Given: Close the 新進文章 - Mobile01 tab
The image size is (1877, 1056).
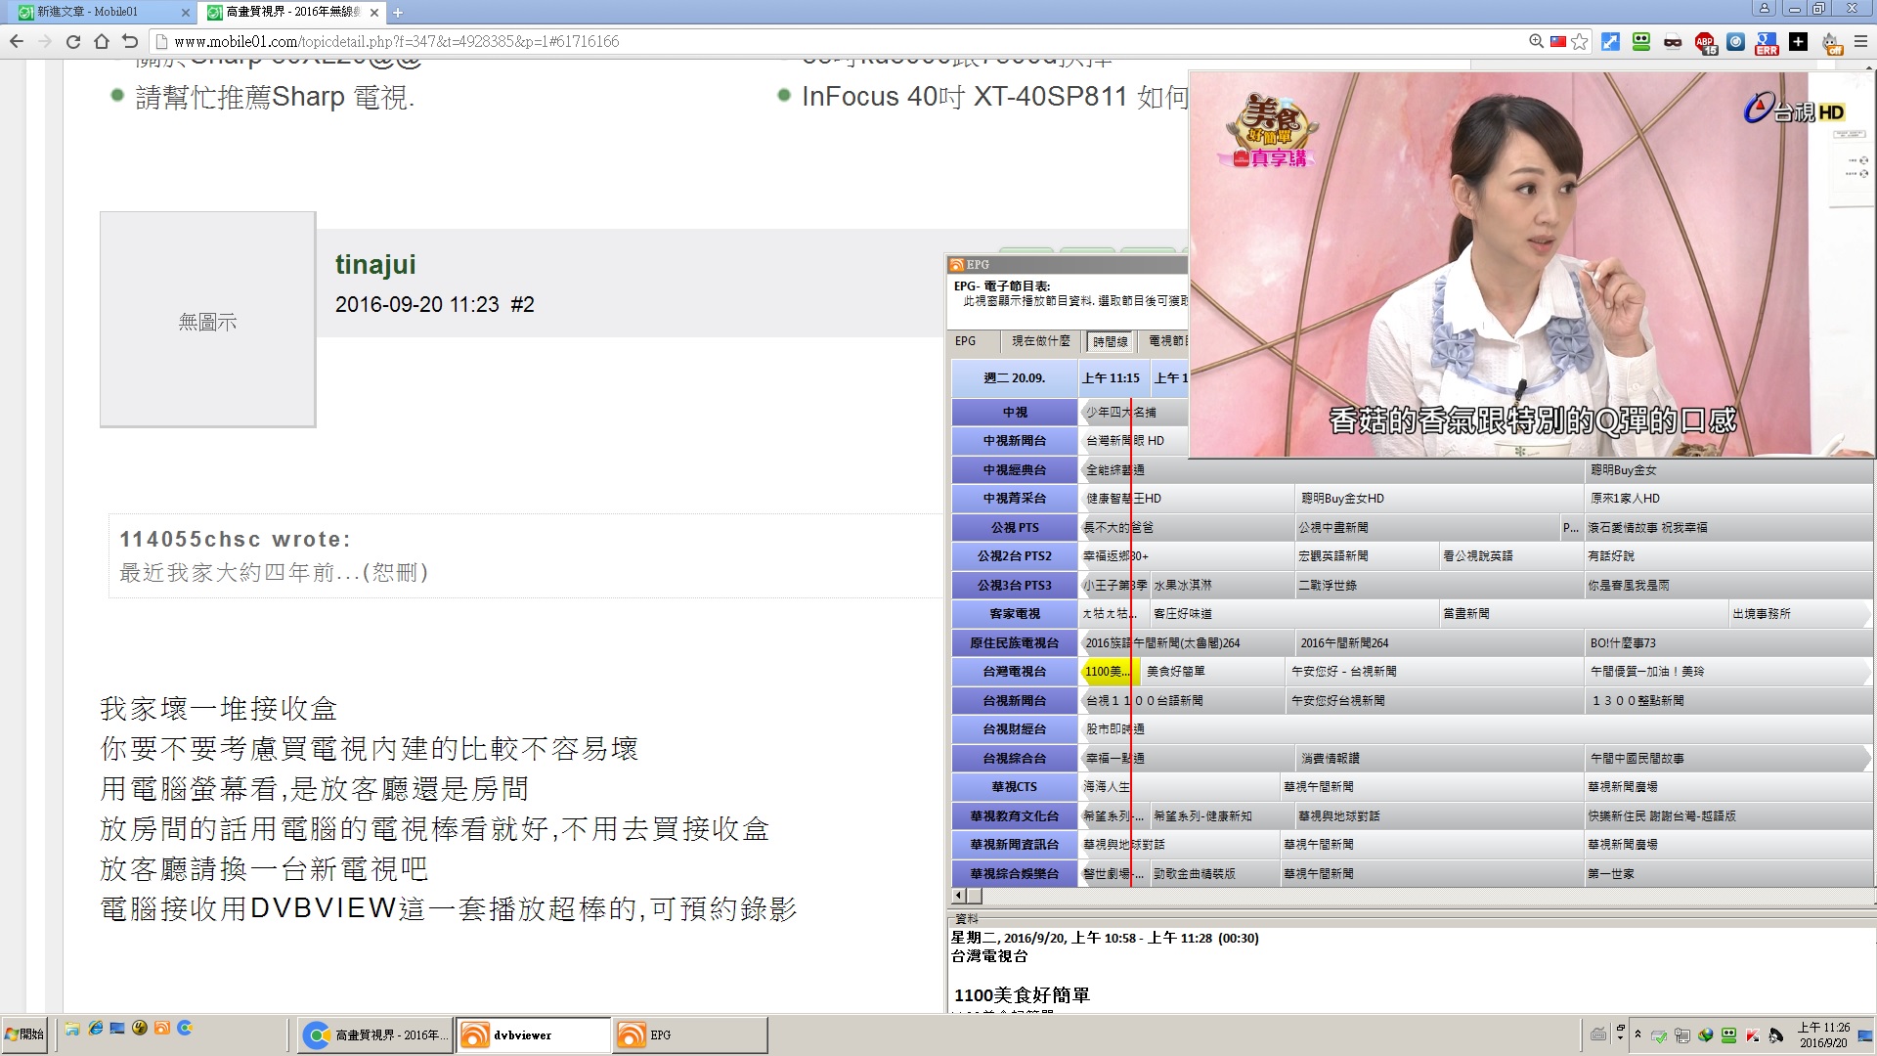Looking at the screenshot, I should (x=186, y=13).
